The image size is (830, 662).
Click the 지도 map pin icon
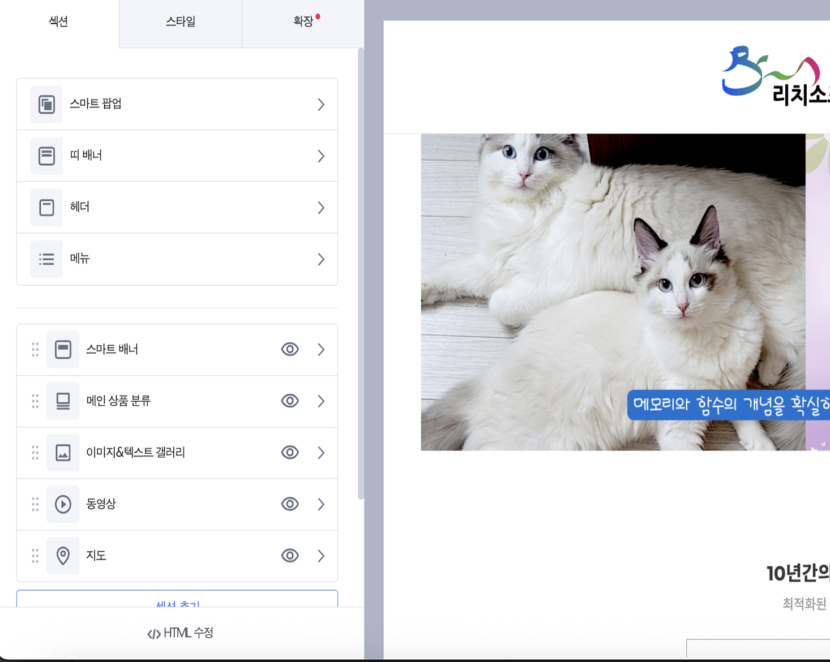click(x=63, y=556)
